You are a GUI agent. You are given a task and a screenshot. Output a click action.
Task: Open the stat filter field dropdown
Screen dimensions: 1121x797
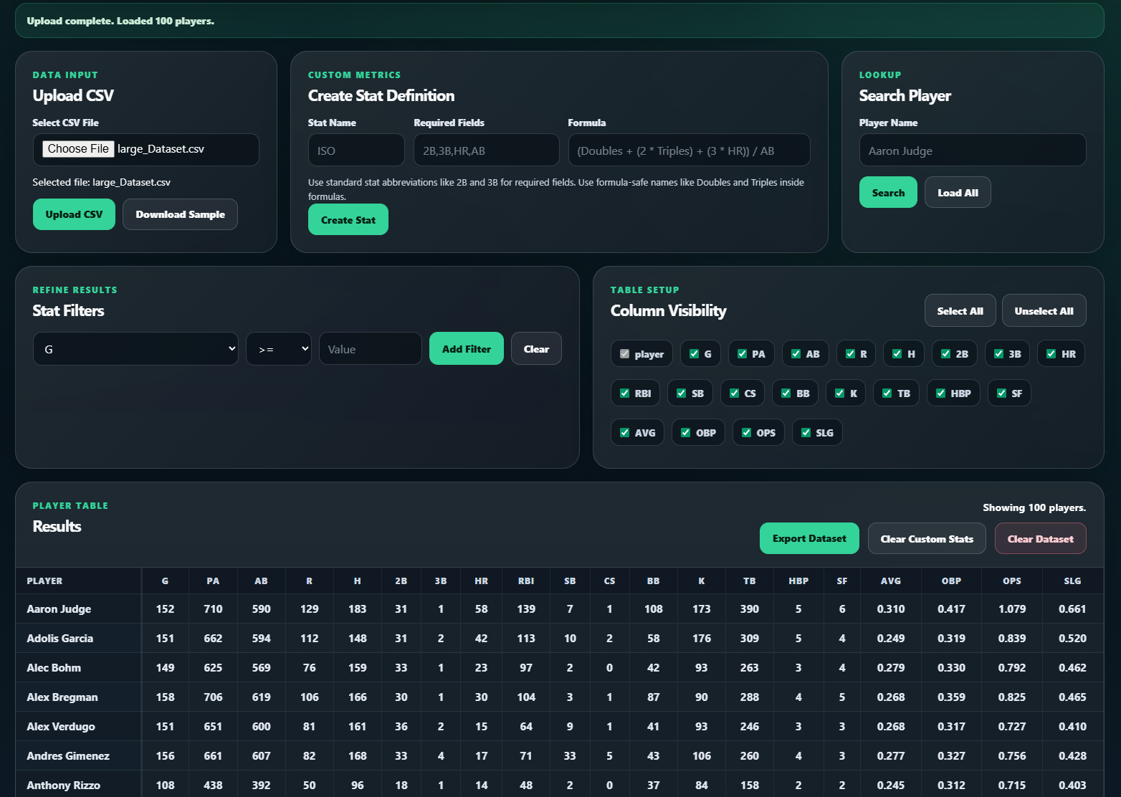(x=135, y=349)
